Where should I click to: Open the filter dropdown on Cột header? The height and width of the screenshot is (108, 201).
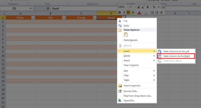[64, 18]
